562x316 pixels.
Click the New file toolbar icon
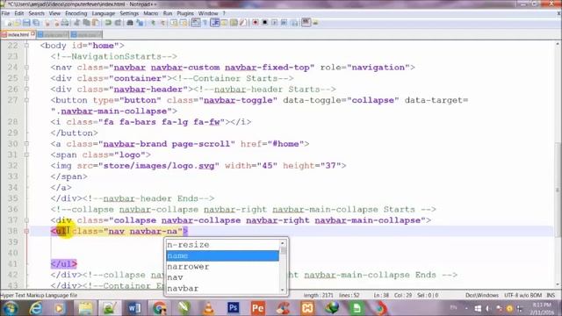[x=10, y=23]
